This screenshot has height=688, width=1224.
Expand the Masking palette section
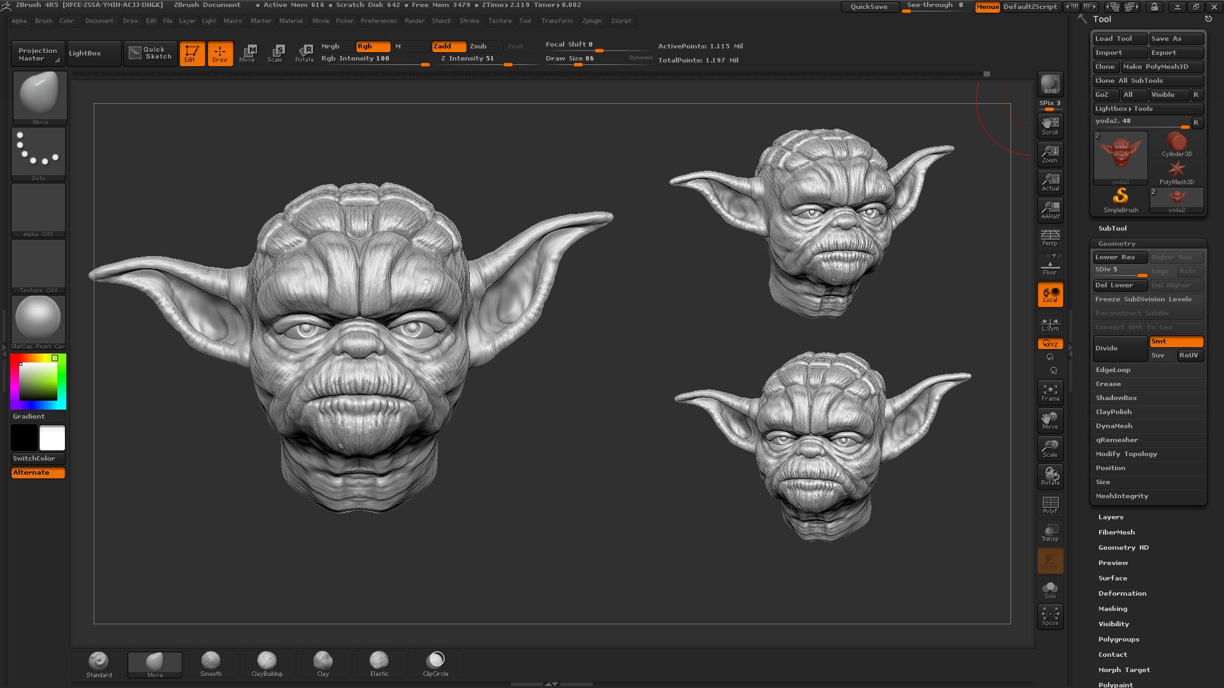pyautogui.click(x=1112, y=608)
